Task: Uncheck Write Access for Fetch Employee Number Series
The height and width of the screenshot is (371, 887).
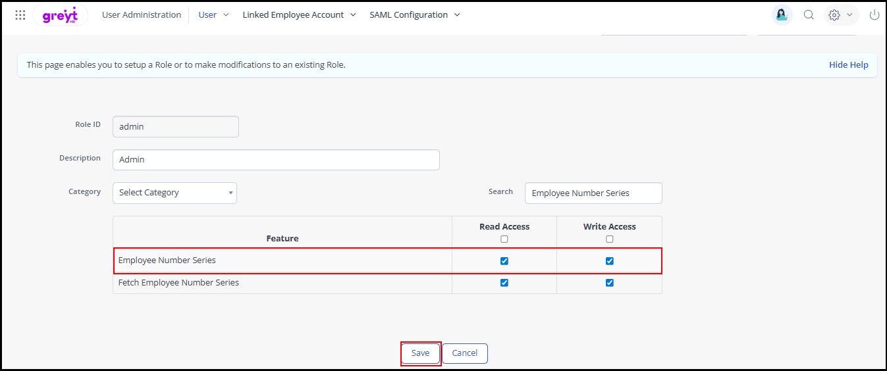Action: click(x=610, y=283)
